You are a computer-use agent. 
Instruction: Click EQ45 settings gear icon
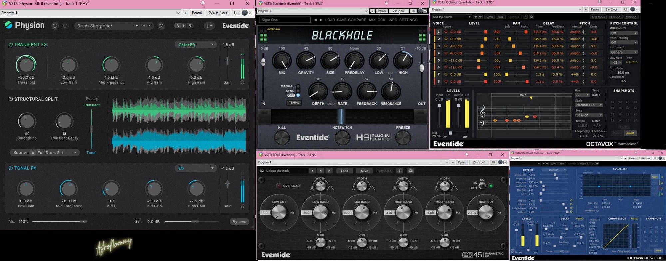411,171
